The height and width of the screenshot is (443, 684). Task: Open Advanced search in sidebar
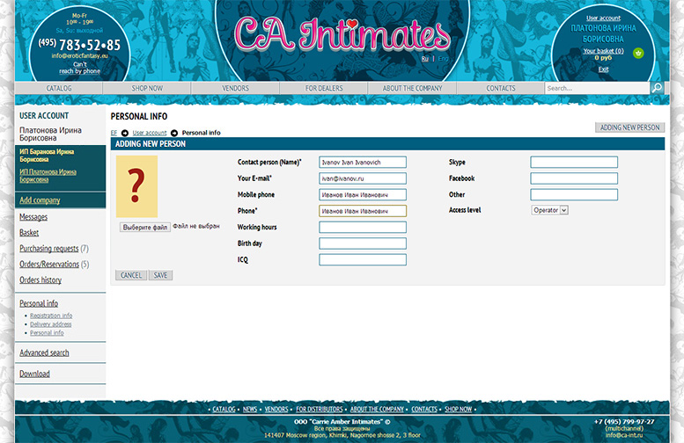pyautogui.click(x=44, y=352)
